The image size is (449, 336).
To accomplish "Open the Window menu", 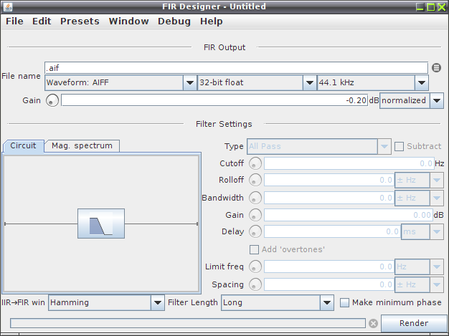I will click(129, 21).
